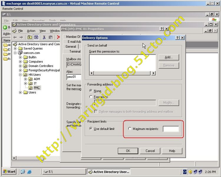
Task: Choose the Use default limit option
Action: pos(90,129)
